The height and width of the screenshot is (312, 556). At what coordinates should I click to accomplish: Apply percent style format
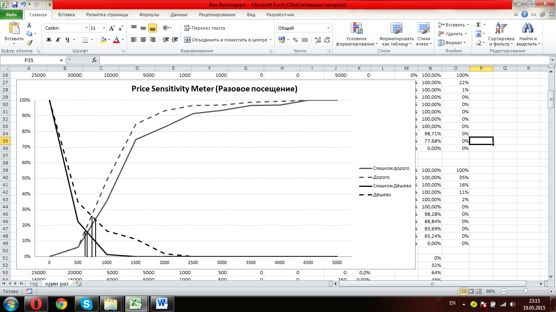(x=296, y=40)
